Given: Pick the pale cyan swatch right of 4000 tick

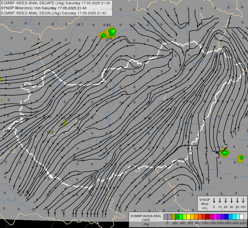Looking at the screenshot, I should 238,217.
